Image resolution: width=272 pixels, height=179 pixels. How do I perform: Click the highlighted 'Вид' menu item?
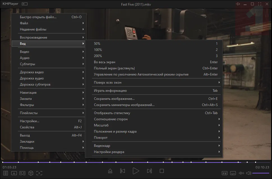point(49,44)
